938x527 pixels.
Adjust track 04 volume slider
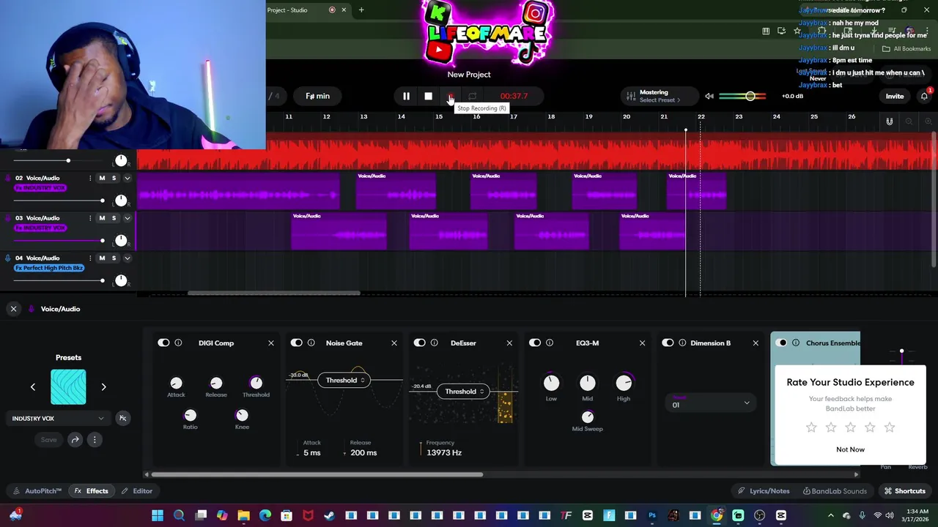(x=59, y=280)
